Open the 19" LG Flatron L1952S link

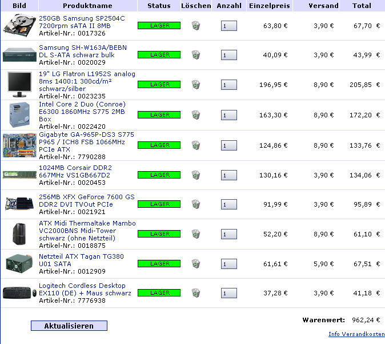click(87, 81)
